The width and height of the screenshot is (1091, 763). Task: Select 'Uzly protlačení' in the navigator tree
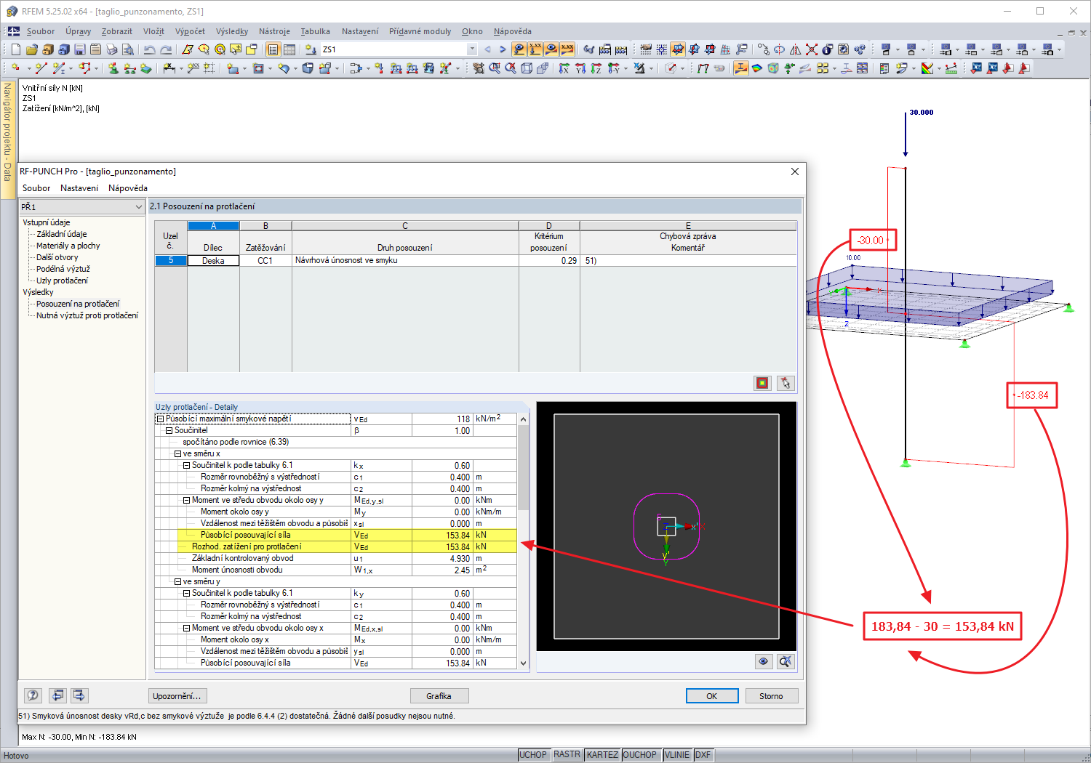(63, 280)
